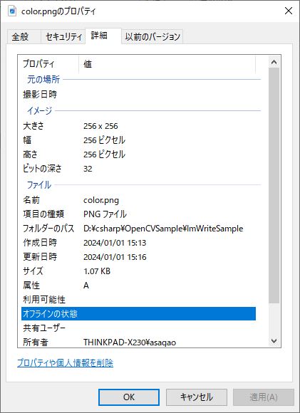Select the フォルダーのパス row

[138, 229]
